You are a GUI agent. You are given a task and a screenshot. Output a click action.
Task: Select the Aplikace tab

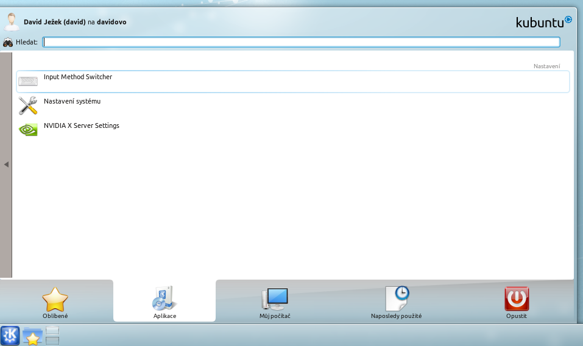coord(164,302)
